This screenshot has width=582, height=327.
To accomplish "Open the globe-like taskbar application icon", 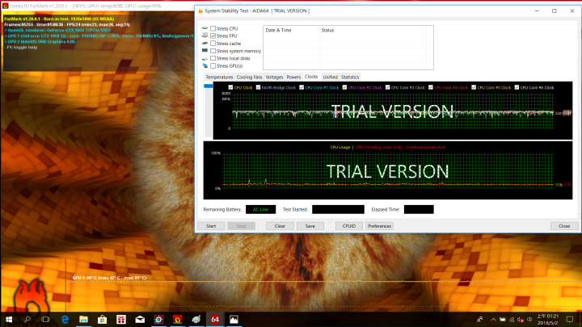I will (x=196, y=319).
